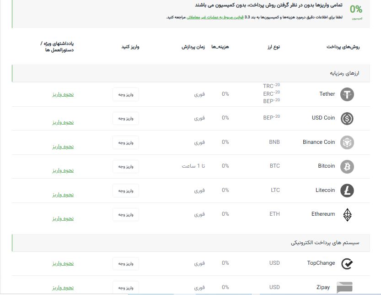Click the Zipay payment method name
The image size is (381, 295).
tap(323, 287)
